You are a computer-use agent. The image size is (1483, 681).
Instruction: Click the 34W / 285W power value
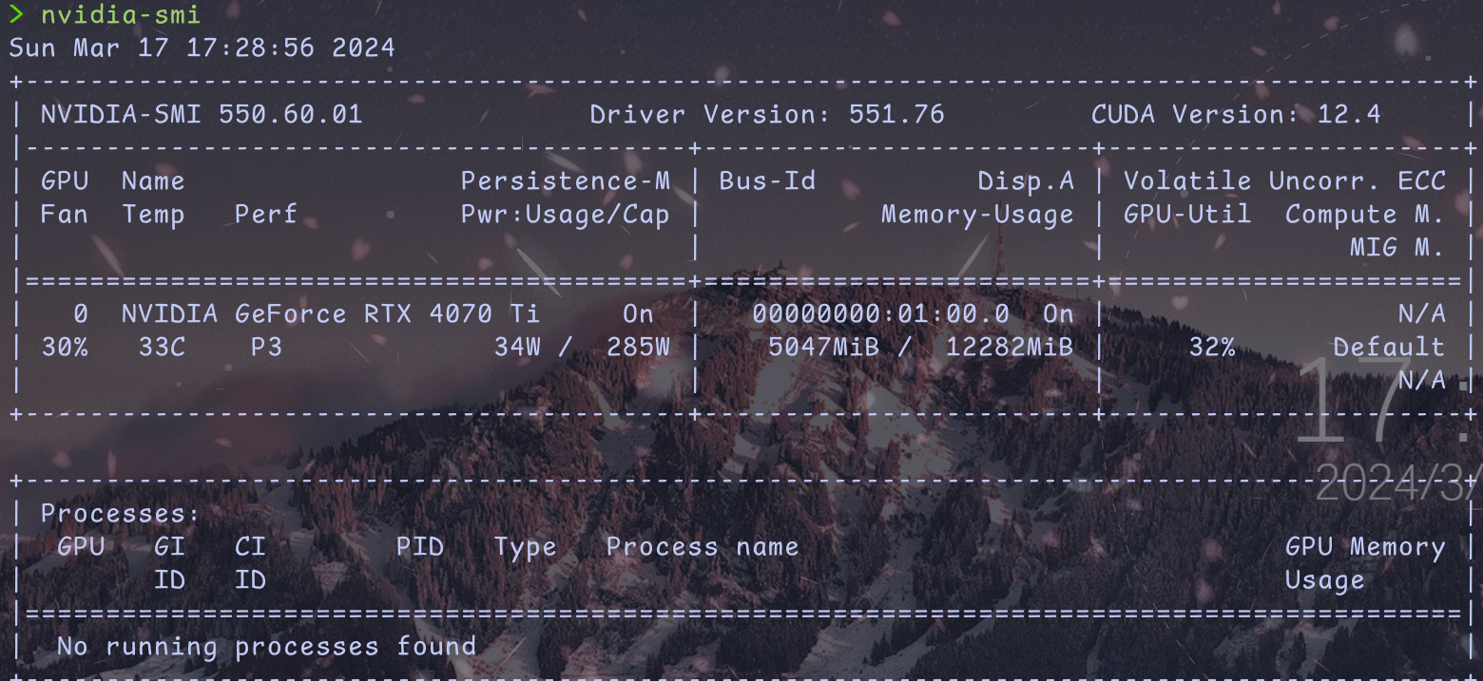(582, 348)
